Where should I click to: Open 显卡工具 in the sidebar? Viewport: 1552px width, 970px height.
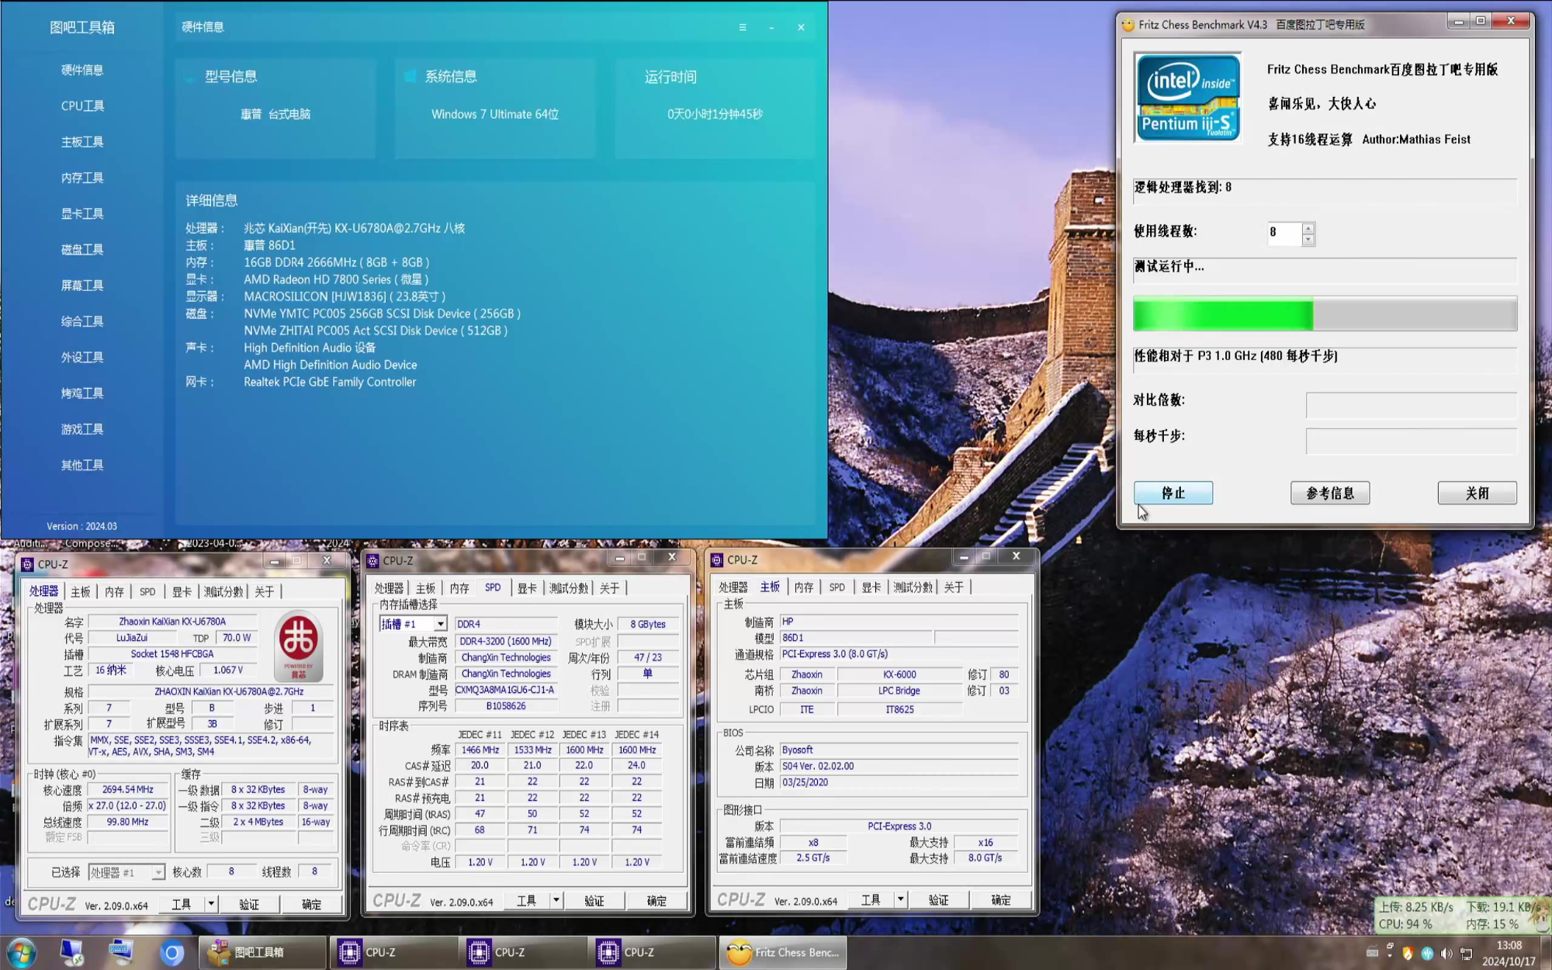(82, 213)
